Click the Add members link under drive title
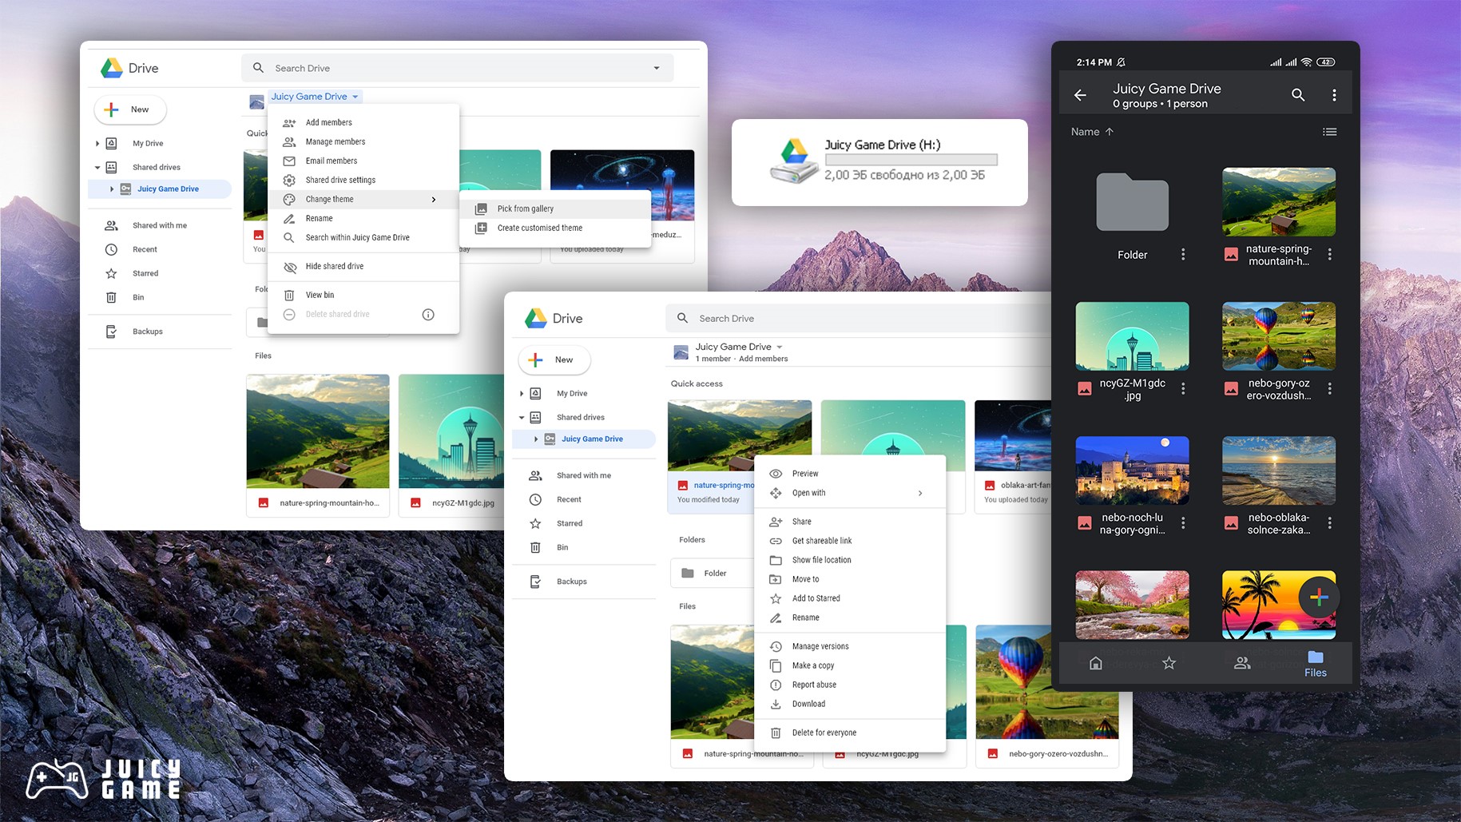Image resolution: width=1461 pixels, height=822 pixels. tap(763, 359)
